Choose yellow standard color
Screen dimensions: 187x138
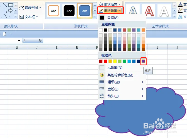(x=115, y=61)
